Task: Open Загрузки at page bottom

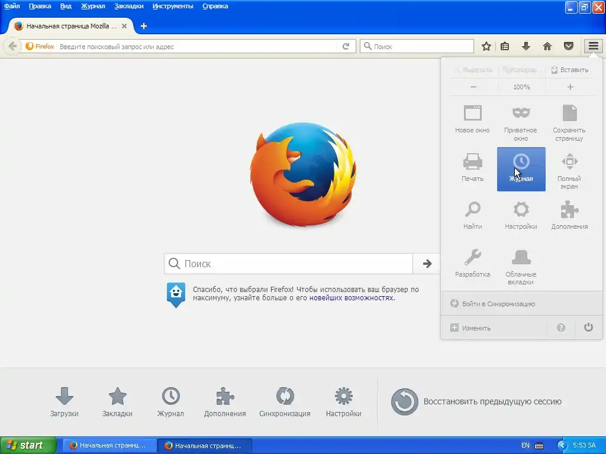Action: coord(64,402)
